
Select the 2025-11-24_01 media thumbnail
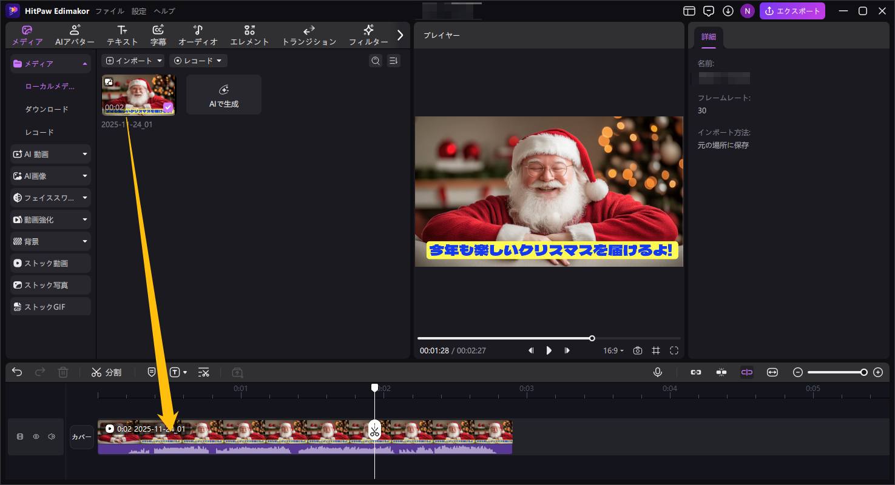[138, 95]
